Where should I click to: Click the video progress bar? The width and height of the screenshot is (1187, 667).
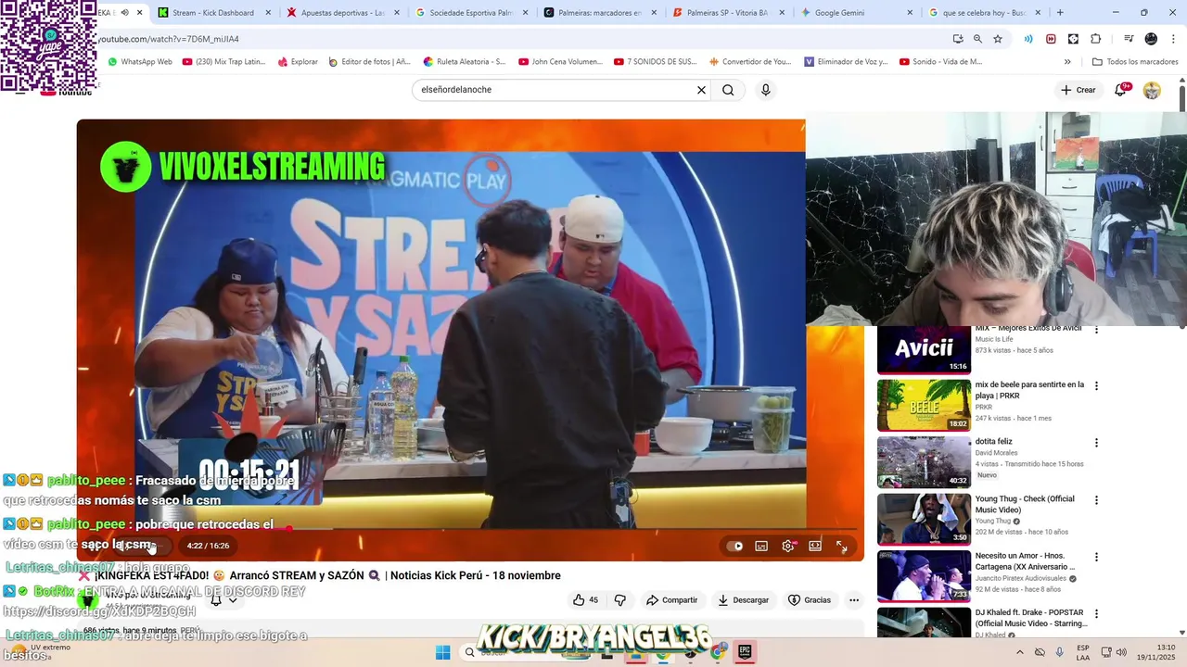tap(470, 529)
